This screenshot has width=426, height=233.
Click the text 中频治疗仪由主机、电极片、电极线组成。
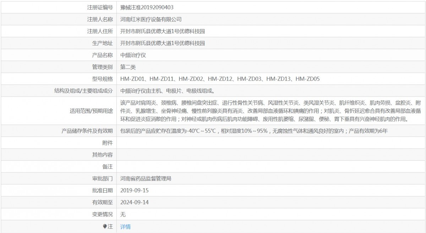coord(167,91)
